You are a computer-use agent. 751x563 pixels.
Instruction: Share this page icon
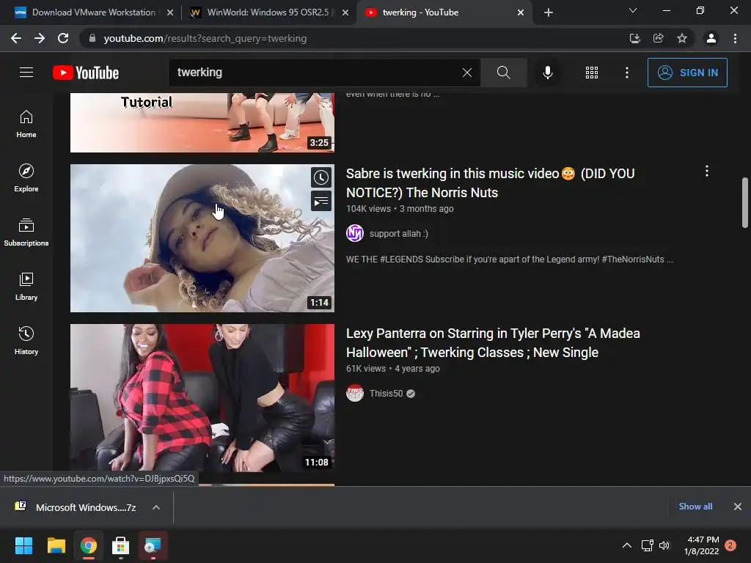(x=658, y=38)
